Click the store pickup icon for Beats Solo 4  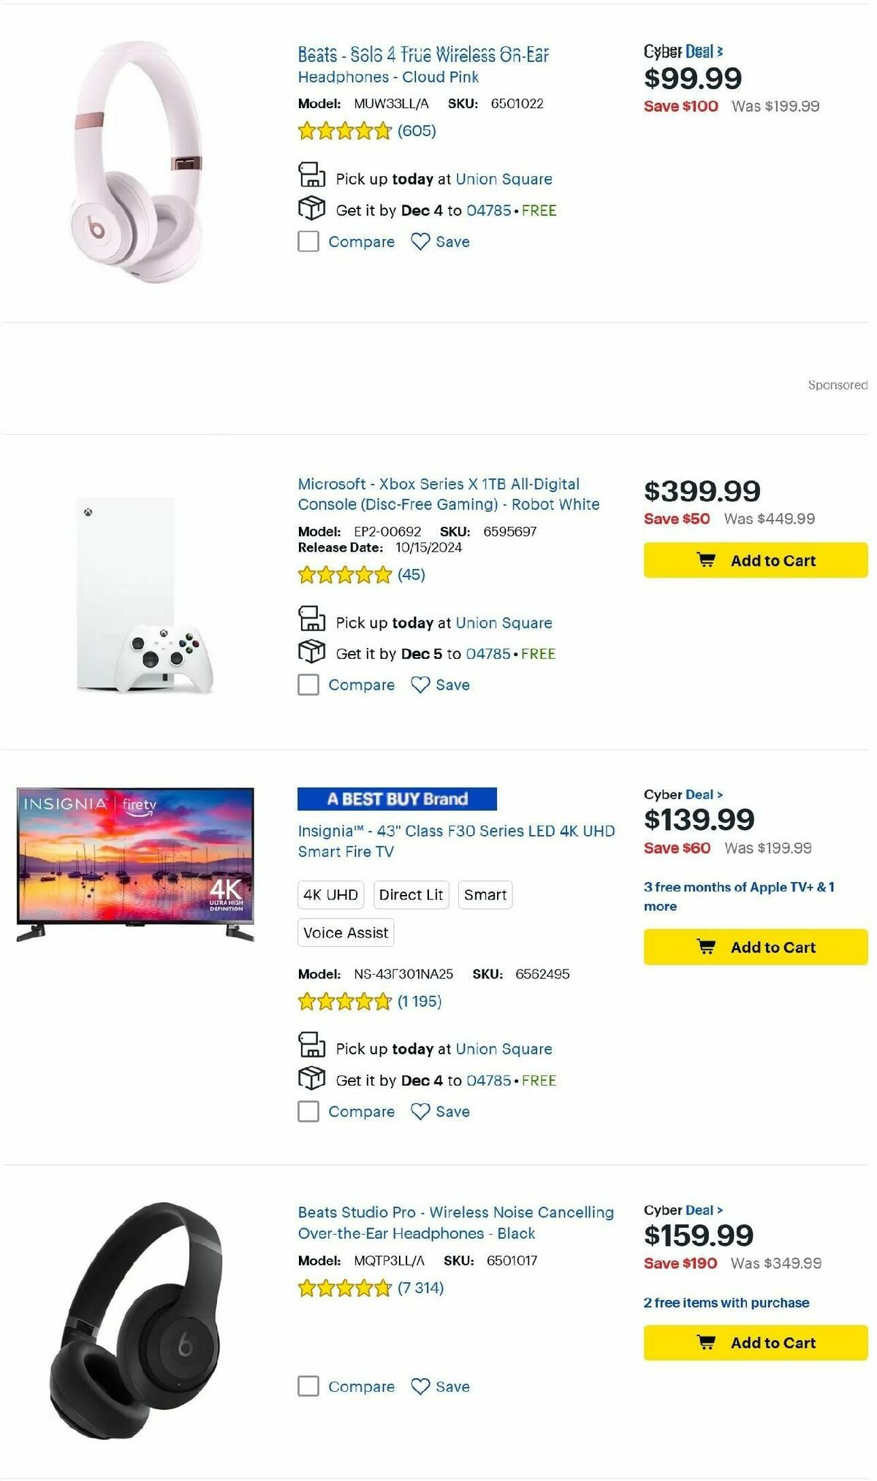312,178
